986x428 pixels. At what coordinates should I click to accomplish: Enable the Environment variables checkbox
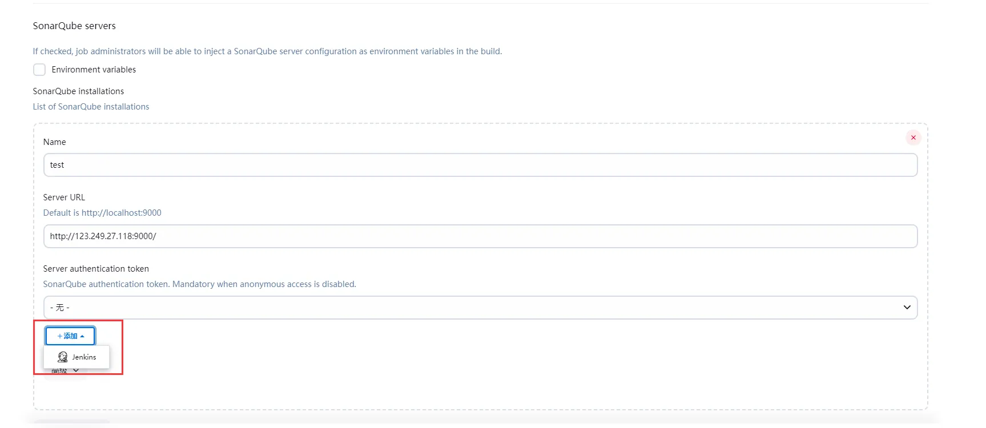point(39,70)
